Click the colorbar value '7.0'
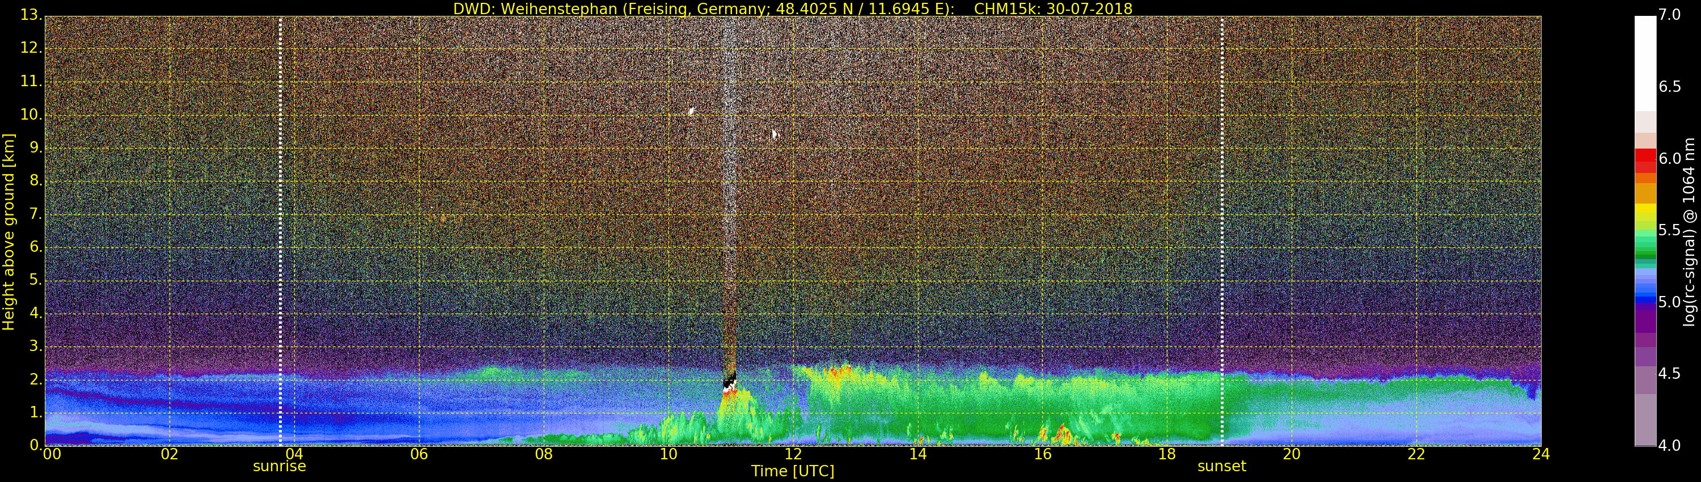This screenshot has width=1701, height=482. 1670,15
